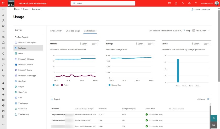Open the Past 30 days date range dropdown
Image resolution: width=220 pixels, height=129 pixels.
[x=201, y=31]
